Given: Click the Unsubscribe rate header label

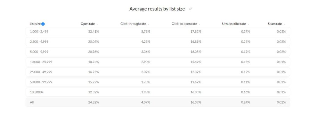Looking at the screenshot, I should (x=234, y=24).
